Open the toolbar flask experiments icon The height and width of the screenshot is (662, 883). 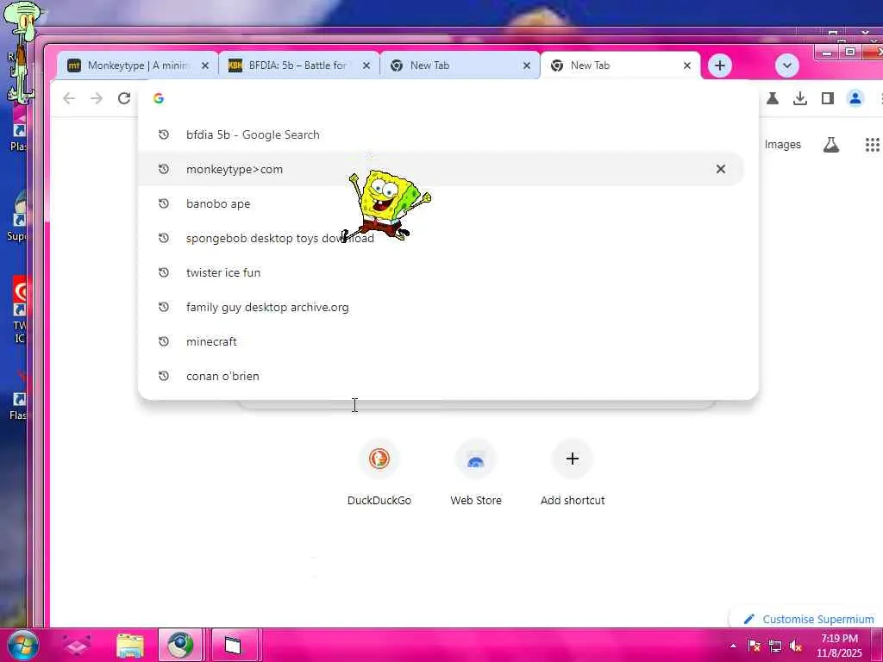(x=773, y=98)
